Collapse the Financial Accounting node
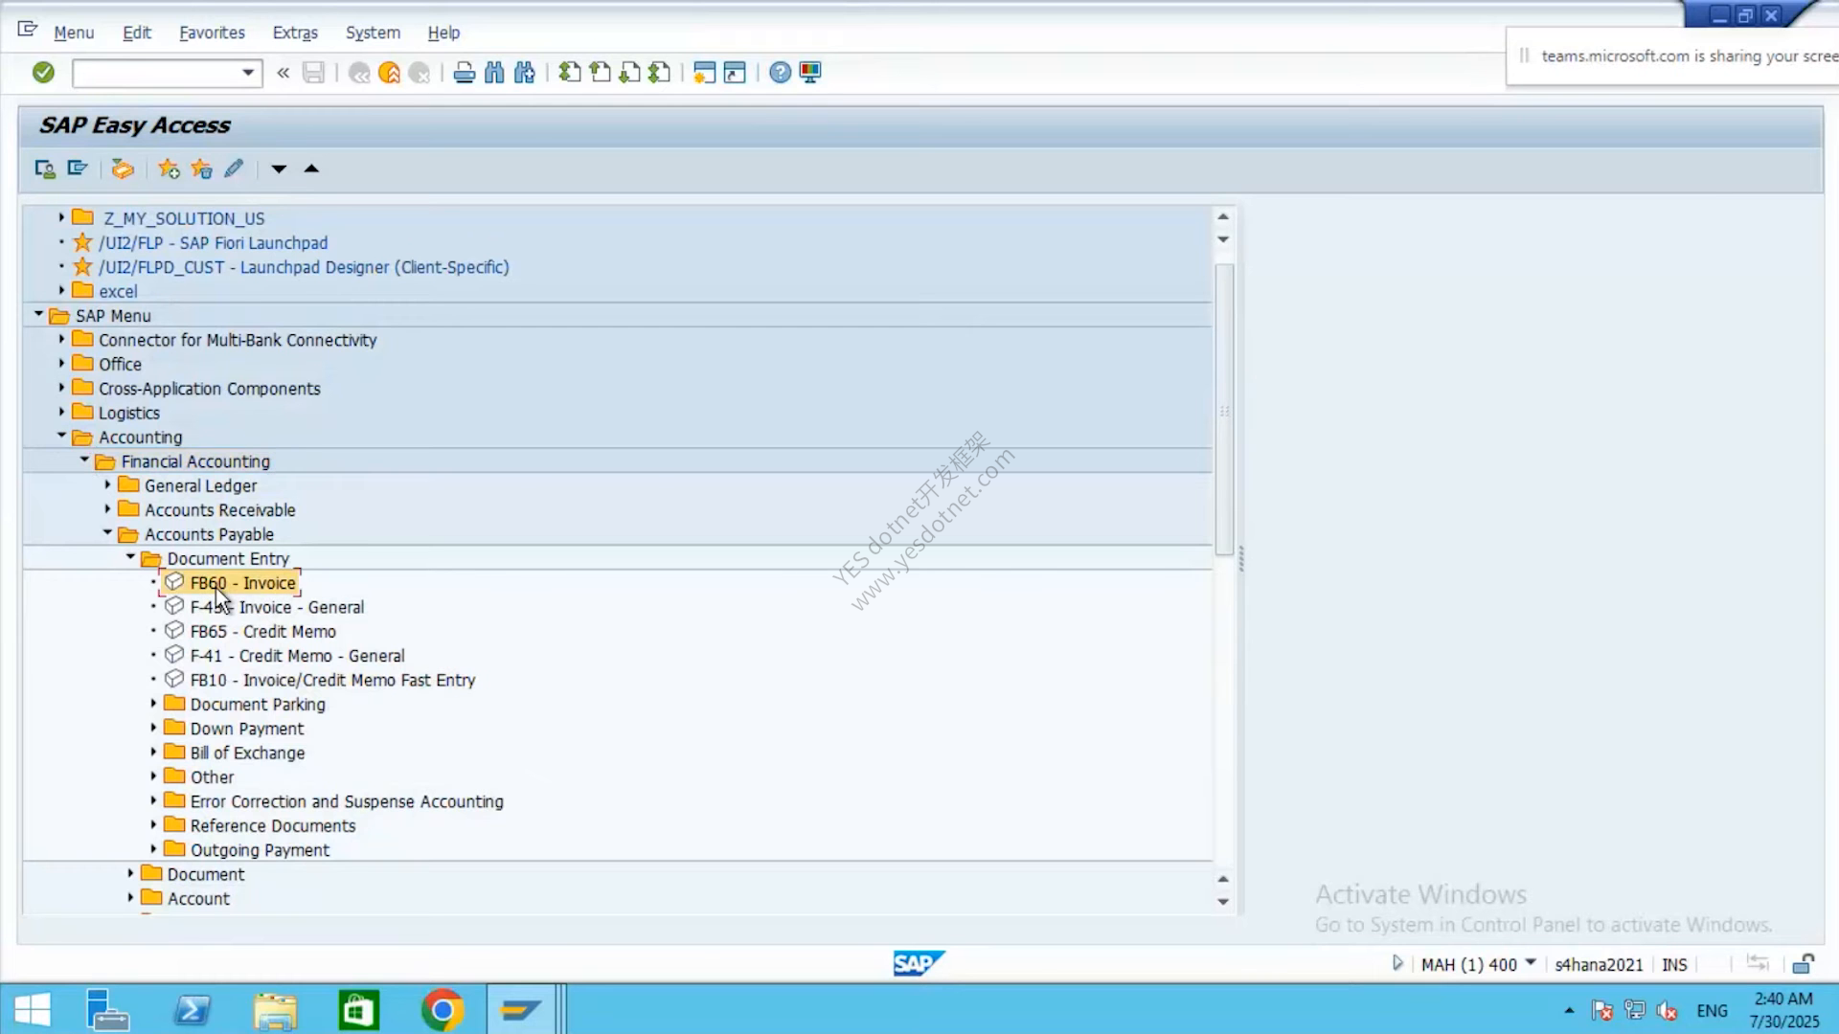This screenshot has width=1839, height=1034. (x=84, y=460)
